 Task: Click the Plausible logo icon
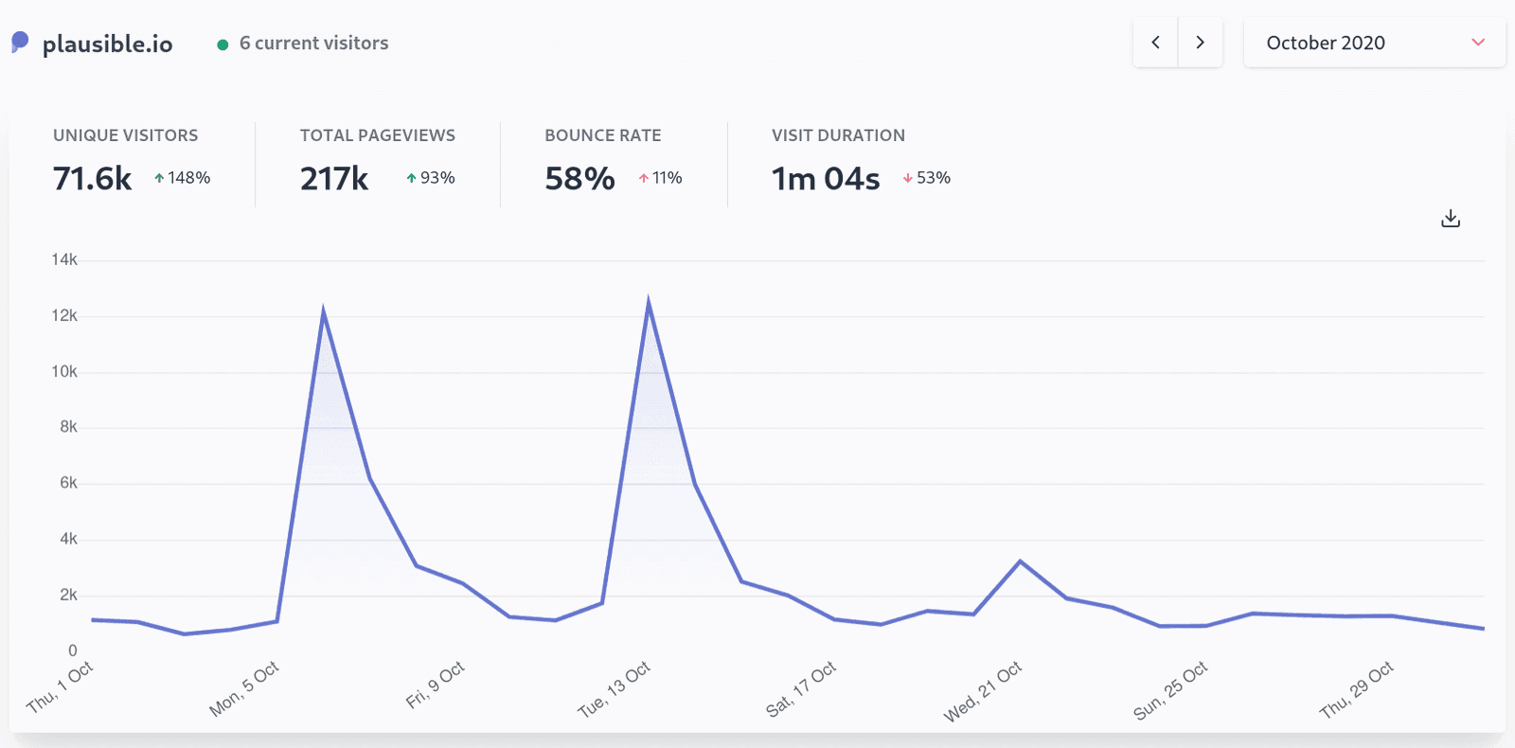click(x=20, y=43)
